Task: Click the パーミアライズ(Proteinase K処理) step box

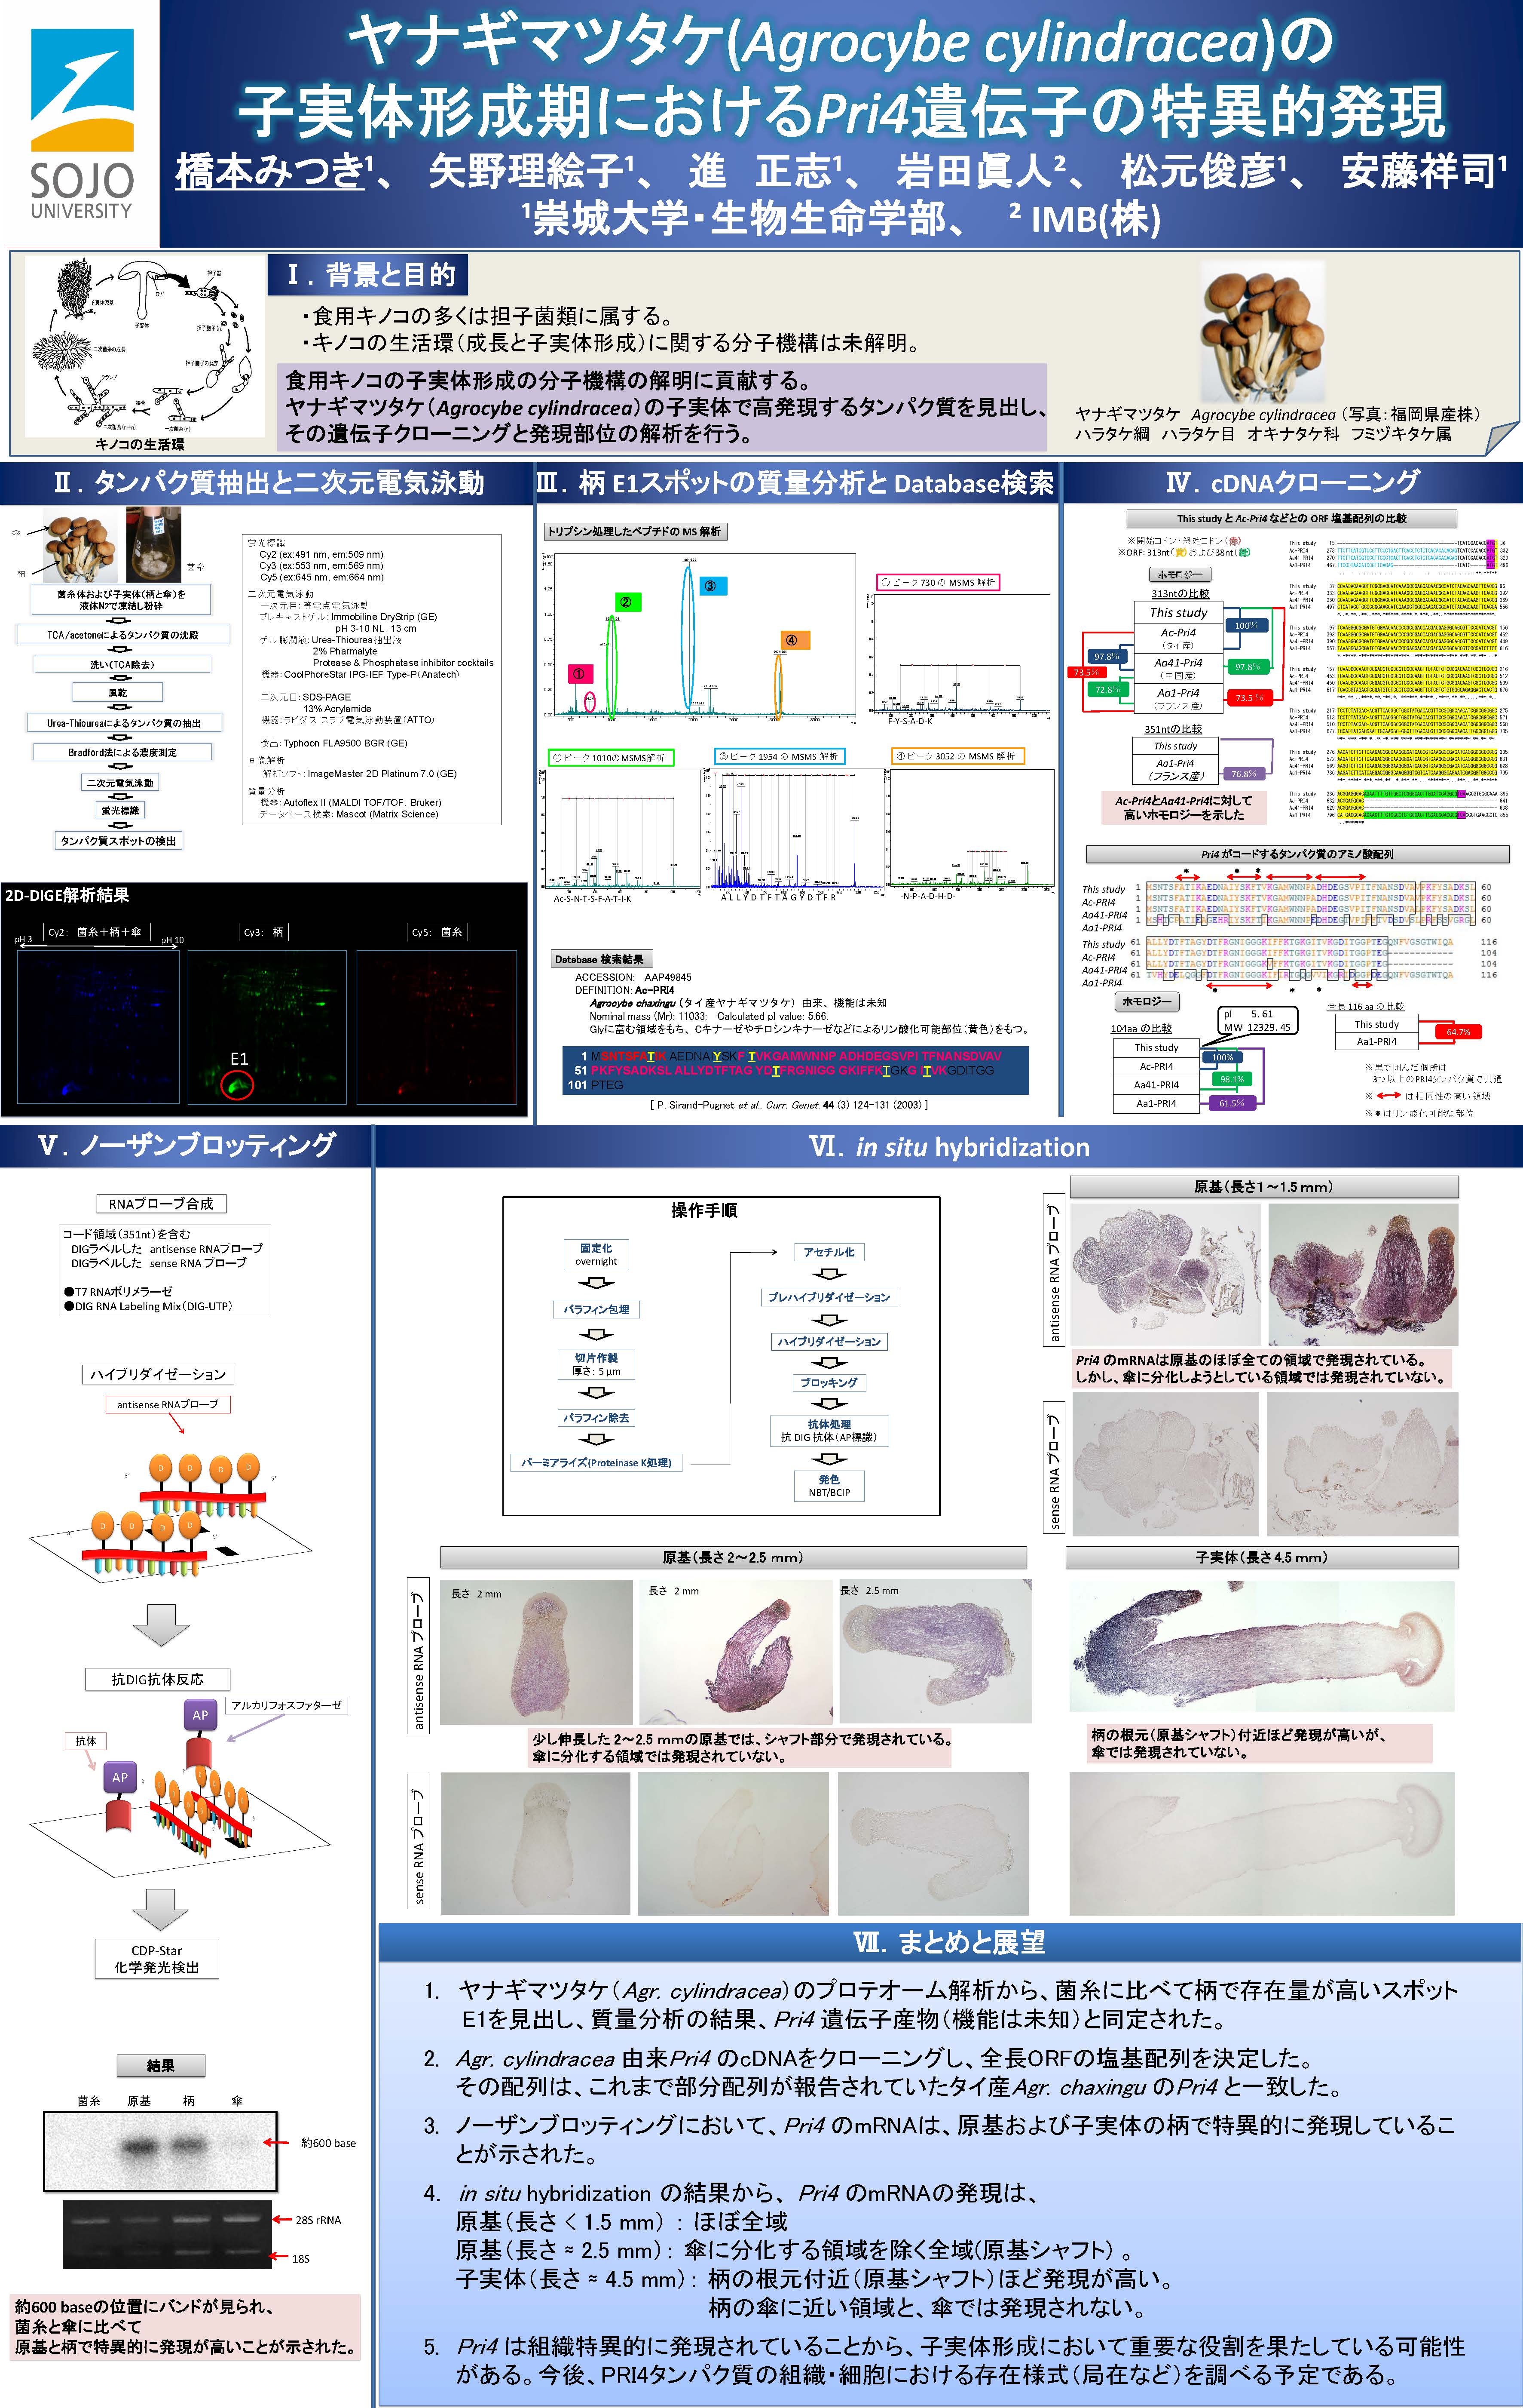Action: click(x=596, y=1462)
